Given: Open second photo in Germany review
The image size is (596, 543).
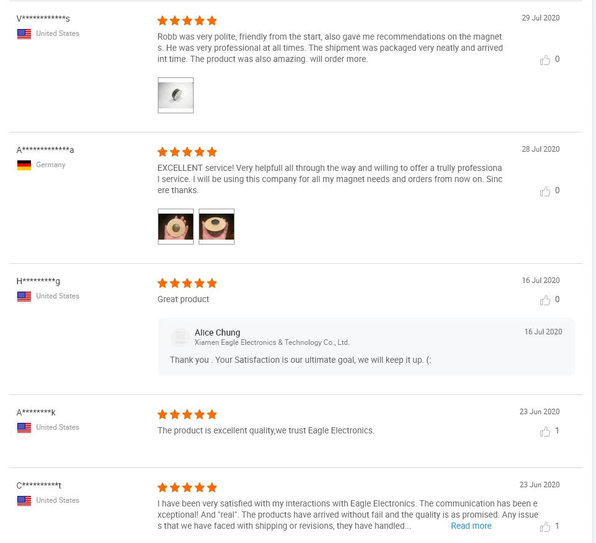Looking at the screenshot, I should point(217,227).
